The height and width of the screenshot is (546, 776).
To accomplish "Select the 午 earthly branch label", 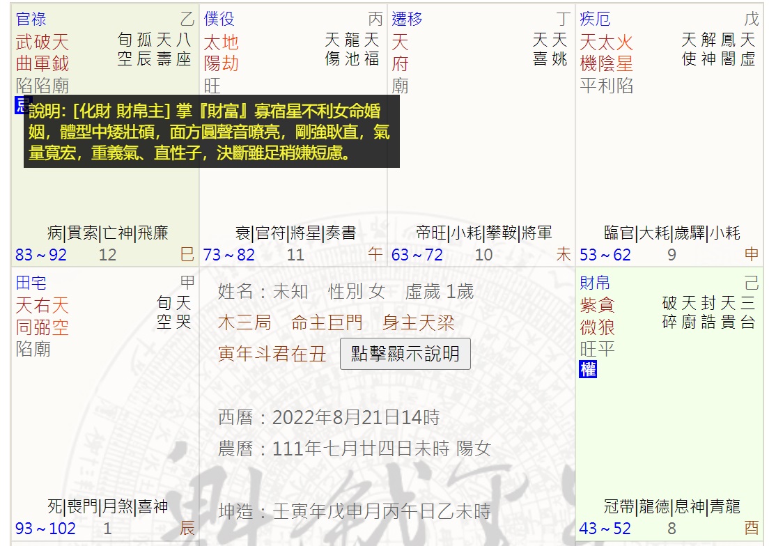I will point(375,254).
